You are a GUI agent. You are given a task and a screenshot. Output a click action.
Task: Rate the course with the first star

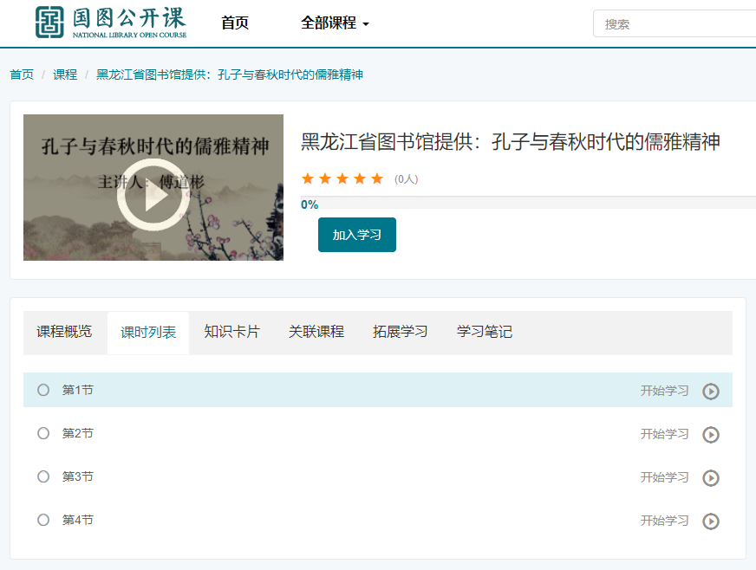pyautogui.click(x=308, y=178)
